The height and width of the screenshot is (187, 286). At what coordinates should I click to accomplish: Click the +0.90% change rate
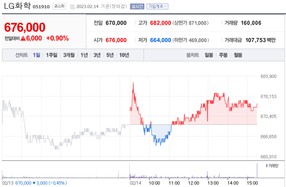[57, 38]
